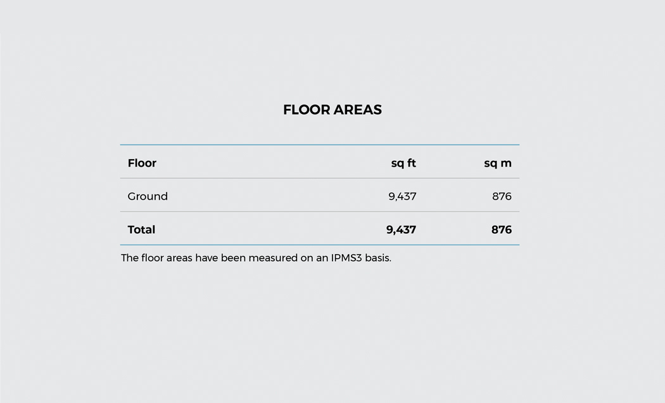This screenshot has height=403, width=665.
Task: Click the blue top table border line
Action: click(320, 144)
